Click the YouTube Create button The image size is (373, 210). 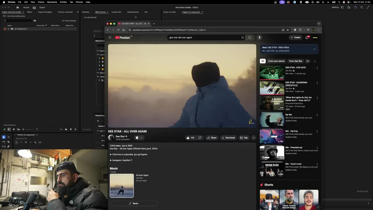coord(295,37)
